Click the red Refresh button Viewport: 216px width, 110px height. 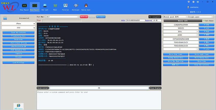[x=84, y=17]
